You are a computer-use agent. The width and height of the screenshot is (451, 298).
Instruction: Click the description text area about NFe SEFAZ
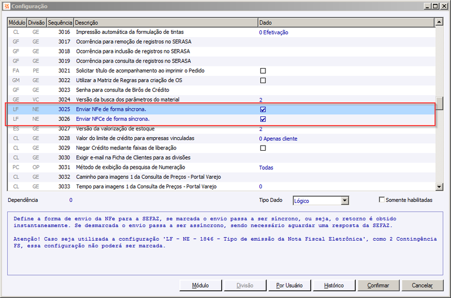pos(225,243)
